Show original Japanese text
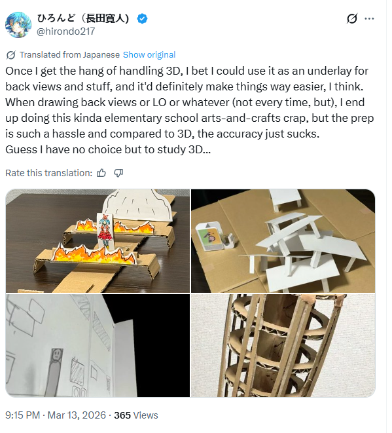 149,54
